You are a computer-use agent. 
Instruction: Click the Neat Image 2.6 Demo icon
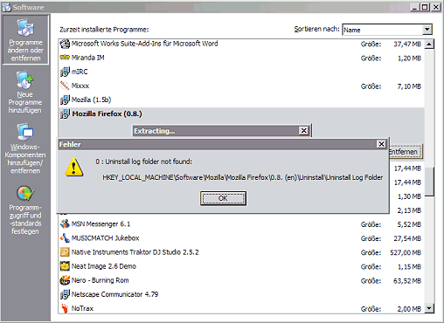point(65,266)
